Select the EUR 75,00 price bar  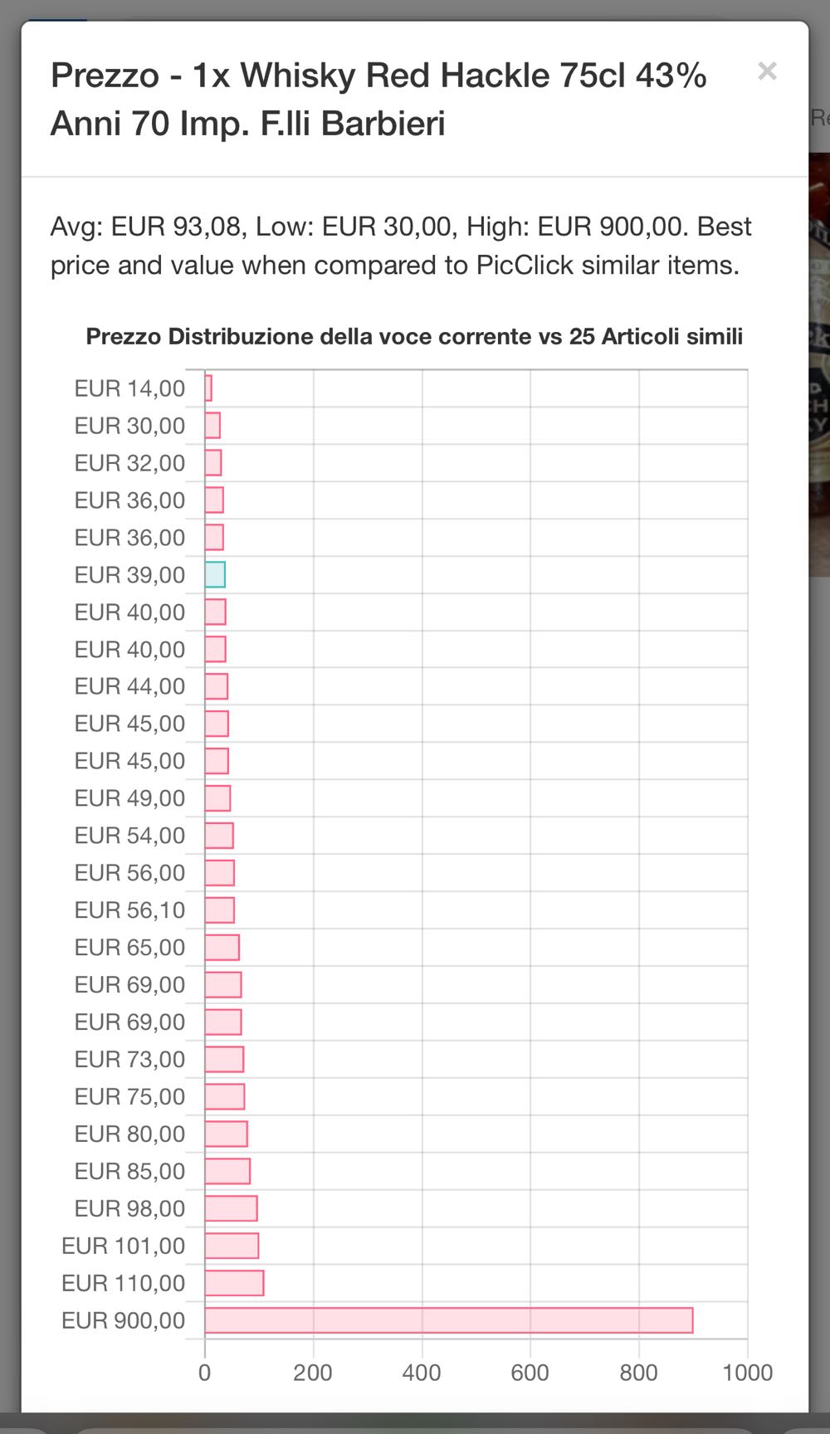(225, 1097)
